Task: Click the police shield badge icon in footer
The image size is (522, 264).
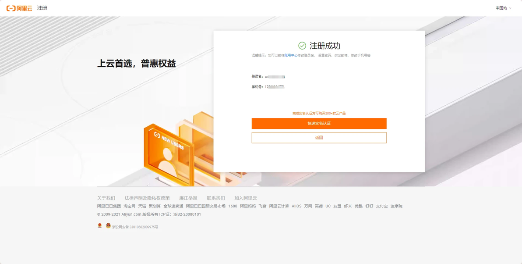Action: pyautogui.click(x=108, y=226)
